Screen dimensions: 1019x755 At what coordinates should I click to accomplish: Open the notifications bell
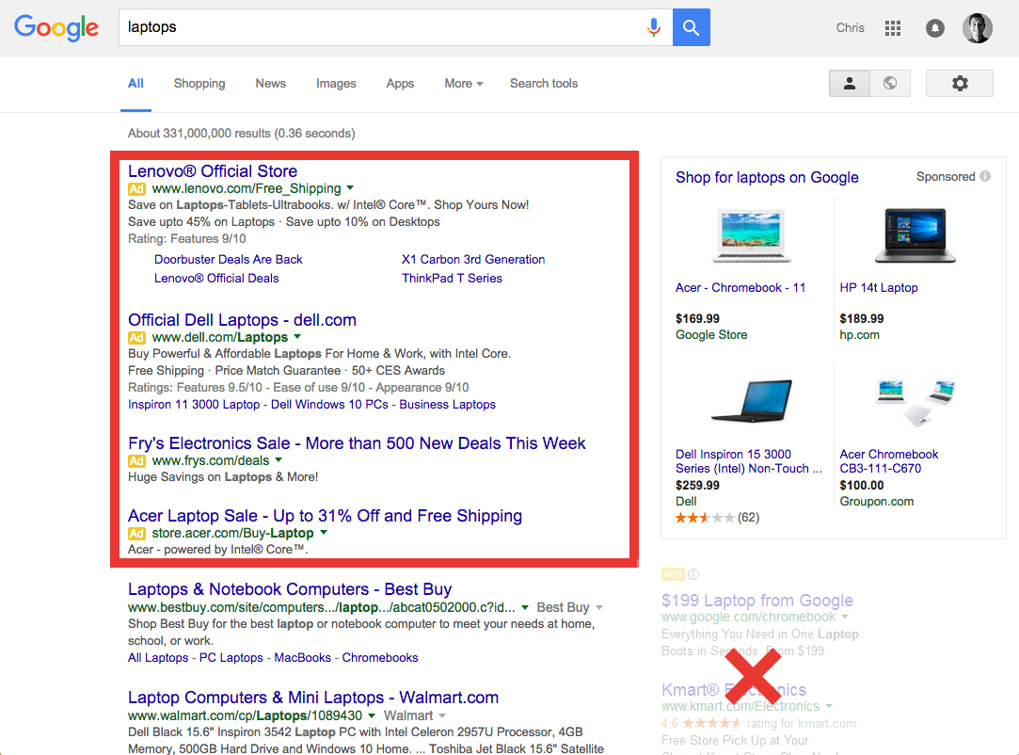click(x=934, y=28)
